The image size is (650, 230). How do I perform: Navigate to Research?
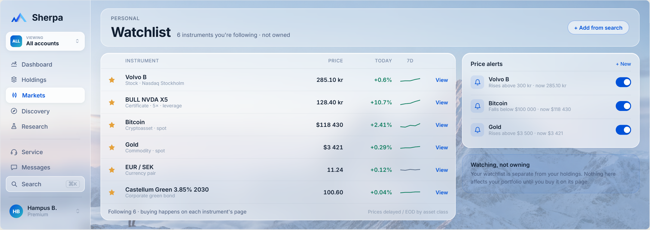pos(45,127)
